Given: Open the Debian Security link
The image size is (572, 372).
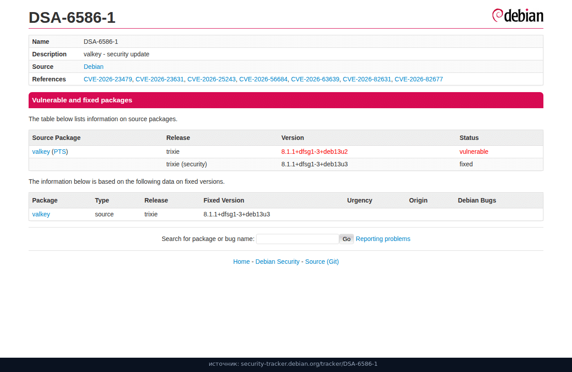Looking at the screenshot, I should (278, 262).
